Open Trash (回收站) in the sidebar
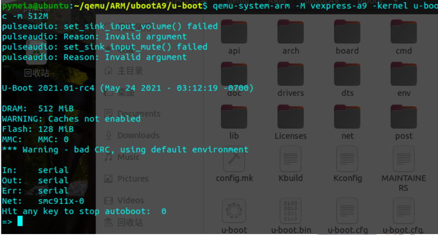 [123, 222]
